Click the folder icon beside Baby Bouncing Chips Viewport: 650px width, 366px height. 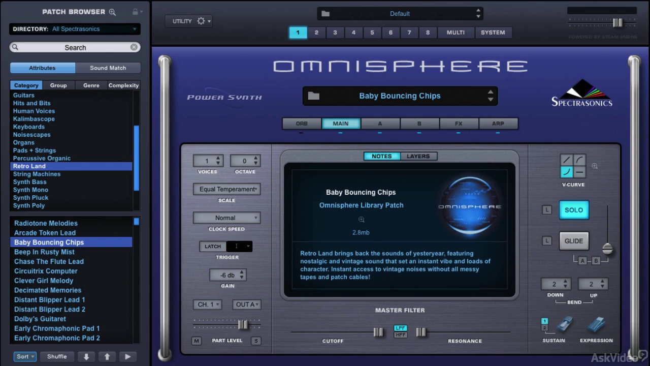pyautogui.click(x=314, y=96)
